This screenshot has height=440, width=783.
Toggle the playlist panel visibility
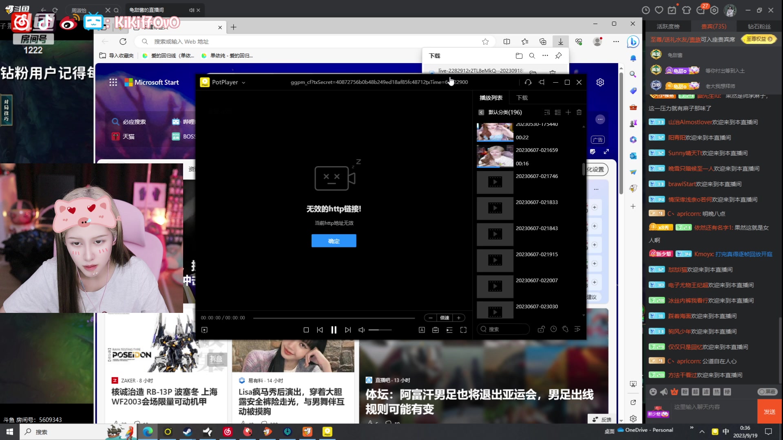449,330
